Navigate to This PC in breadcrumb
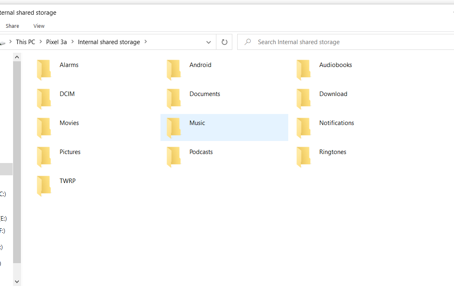Screen dimensions: 454x295 [x=25, y=42]
